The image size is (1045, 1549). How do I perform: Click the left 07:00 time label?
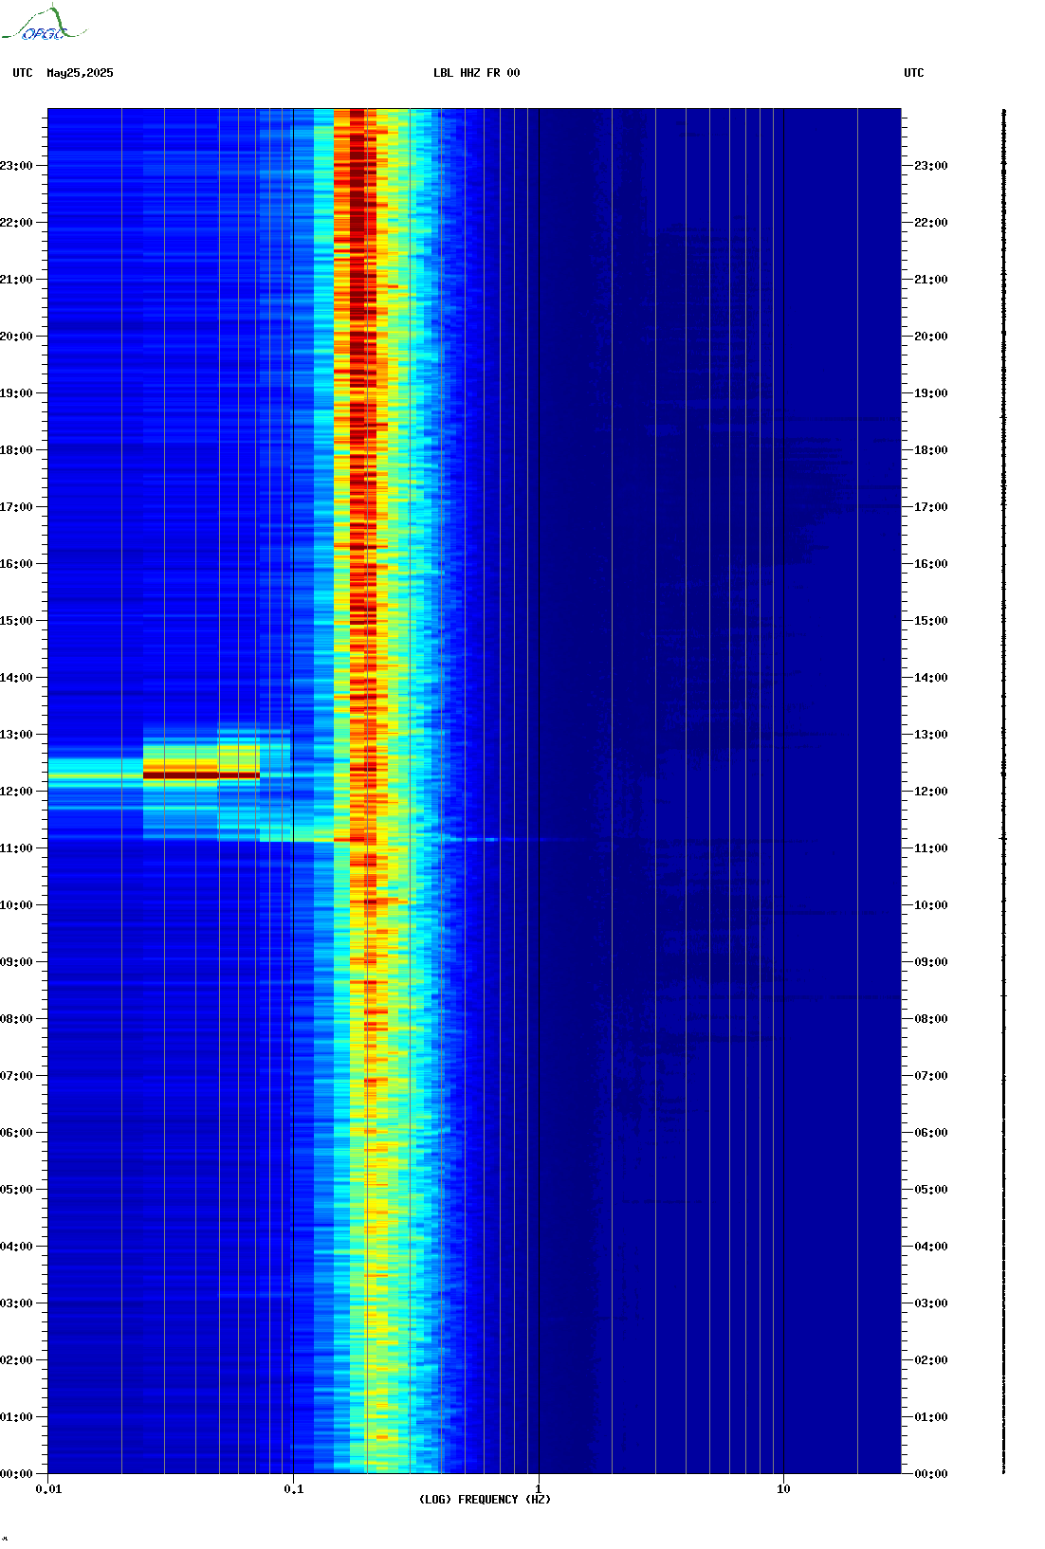tap(16, 1076)
